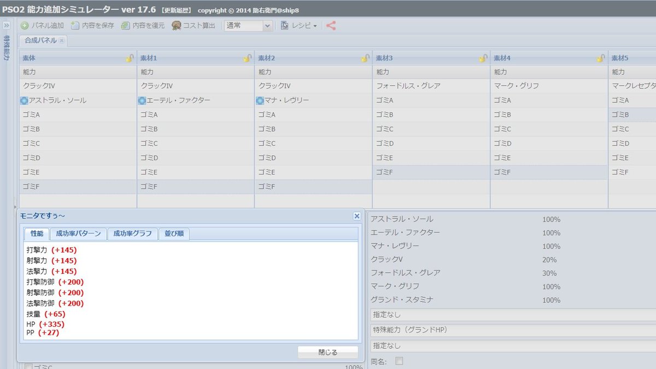Click the HP (+335) stat line

pos(45,324)
